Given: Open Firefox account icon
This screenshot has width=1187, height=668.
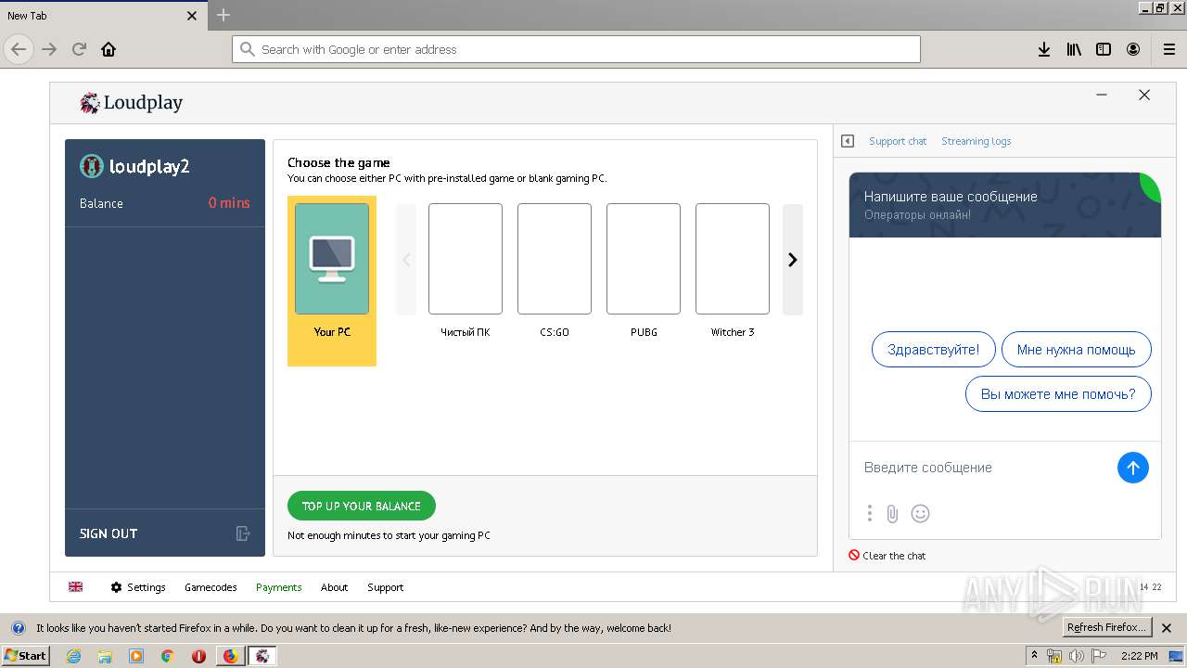Looking at the screenshot, I should 1133,49.
